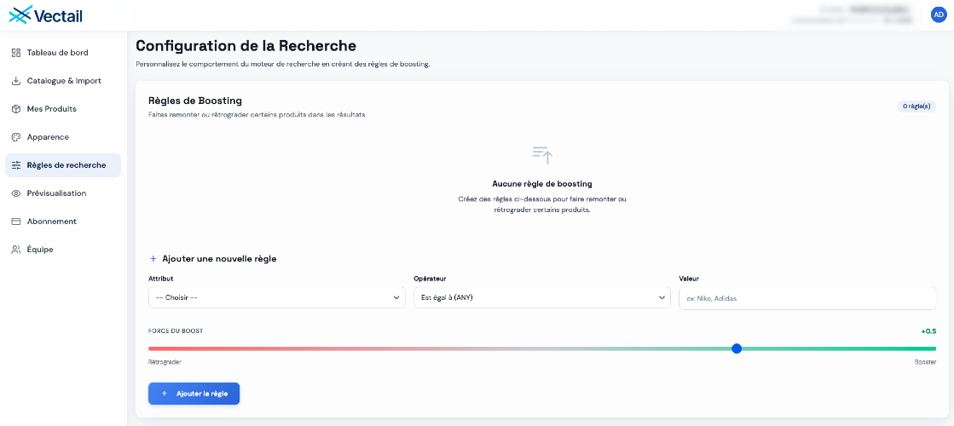Go to Mes Produits page
This screenshot has width=954, height=426.
[x=52, y=109]
